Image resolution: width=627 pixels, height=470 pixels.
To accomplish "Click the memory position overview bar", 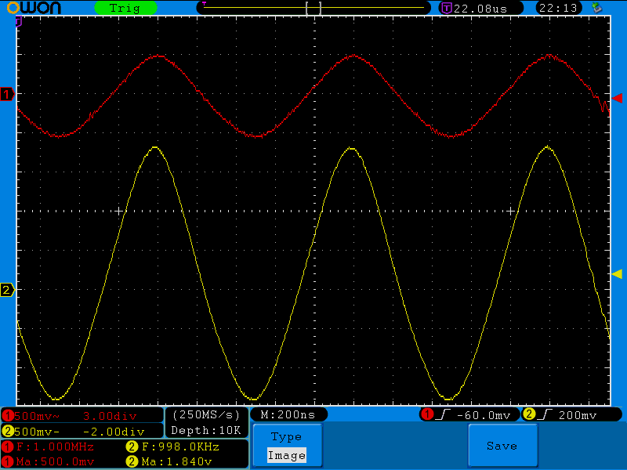I will [x=313, y=8].
